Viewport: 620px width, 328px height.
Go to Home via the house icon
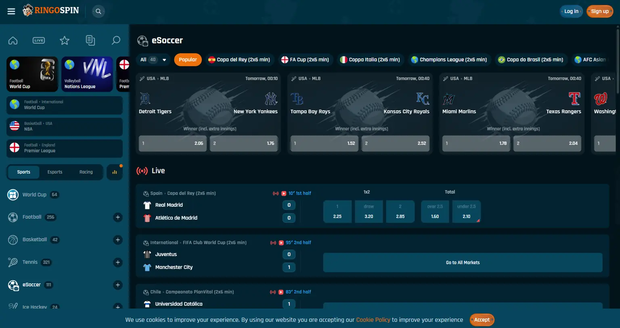point(13,40)
